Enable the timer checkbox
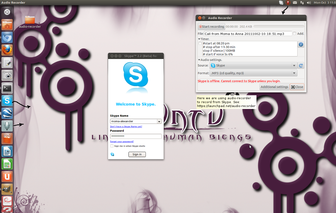This screenshot has height=213, width=336. tap(200, 43)
